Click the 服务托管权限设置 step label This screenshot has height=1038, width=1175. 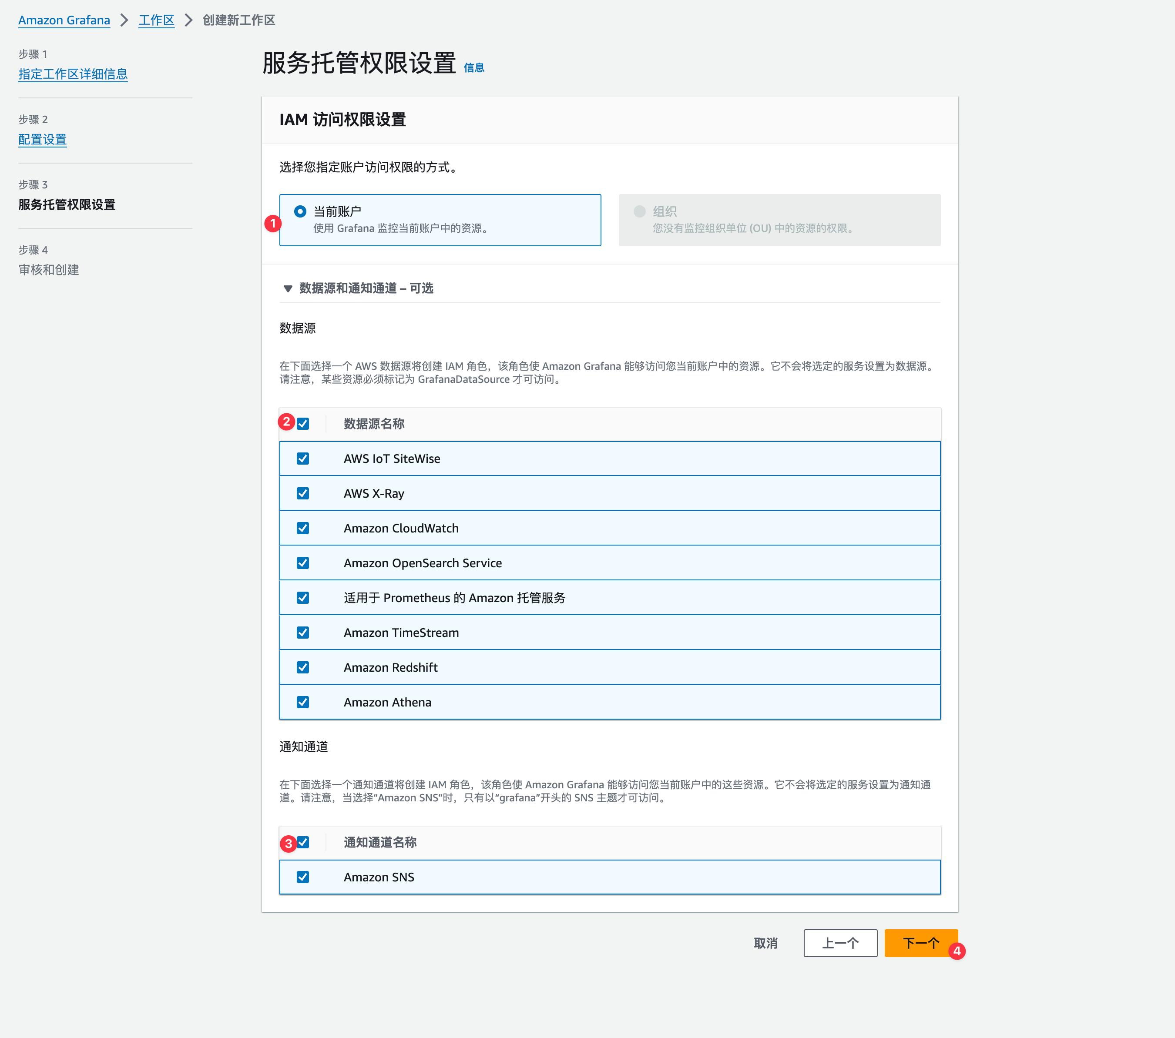click(x=67, y=204)
